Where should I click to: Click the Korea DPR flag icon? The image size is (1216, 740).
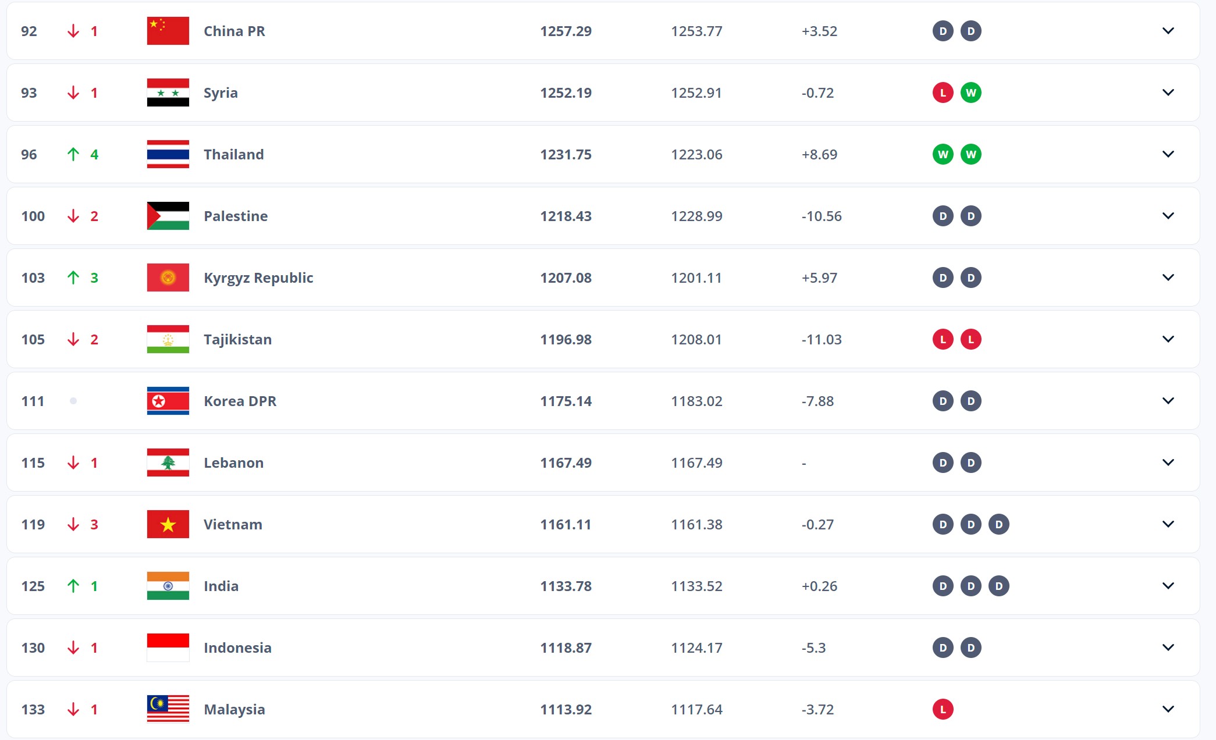tap(168, 401)
